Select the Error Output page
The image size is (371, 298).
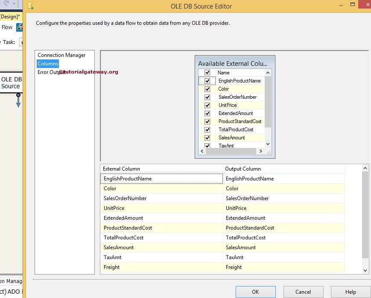pyautogui.click(x=48, y=72)
